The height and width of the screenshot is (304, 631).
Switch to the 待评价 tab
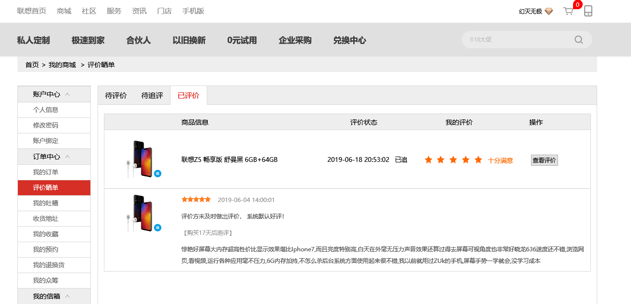click(x=116, y=96)
